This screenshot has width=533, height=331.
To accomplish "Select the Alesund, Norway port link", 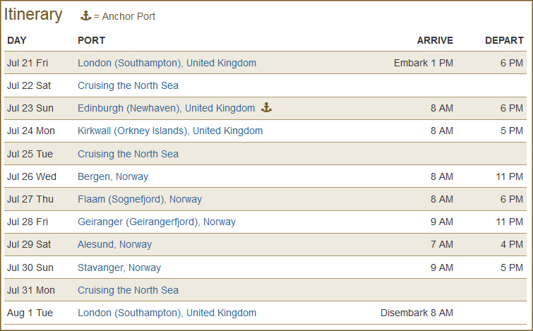I will click(114, 244).
